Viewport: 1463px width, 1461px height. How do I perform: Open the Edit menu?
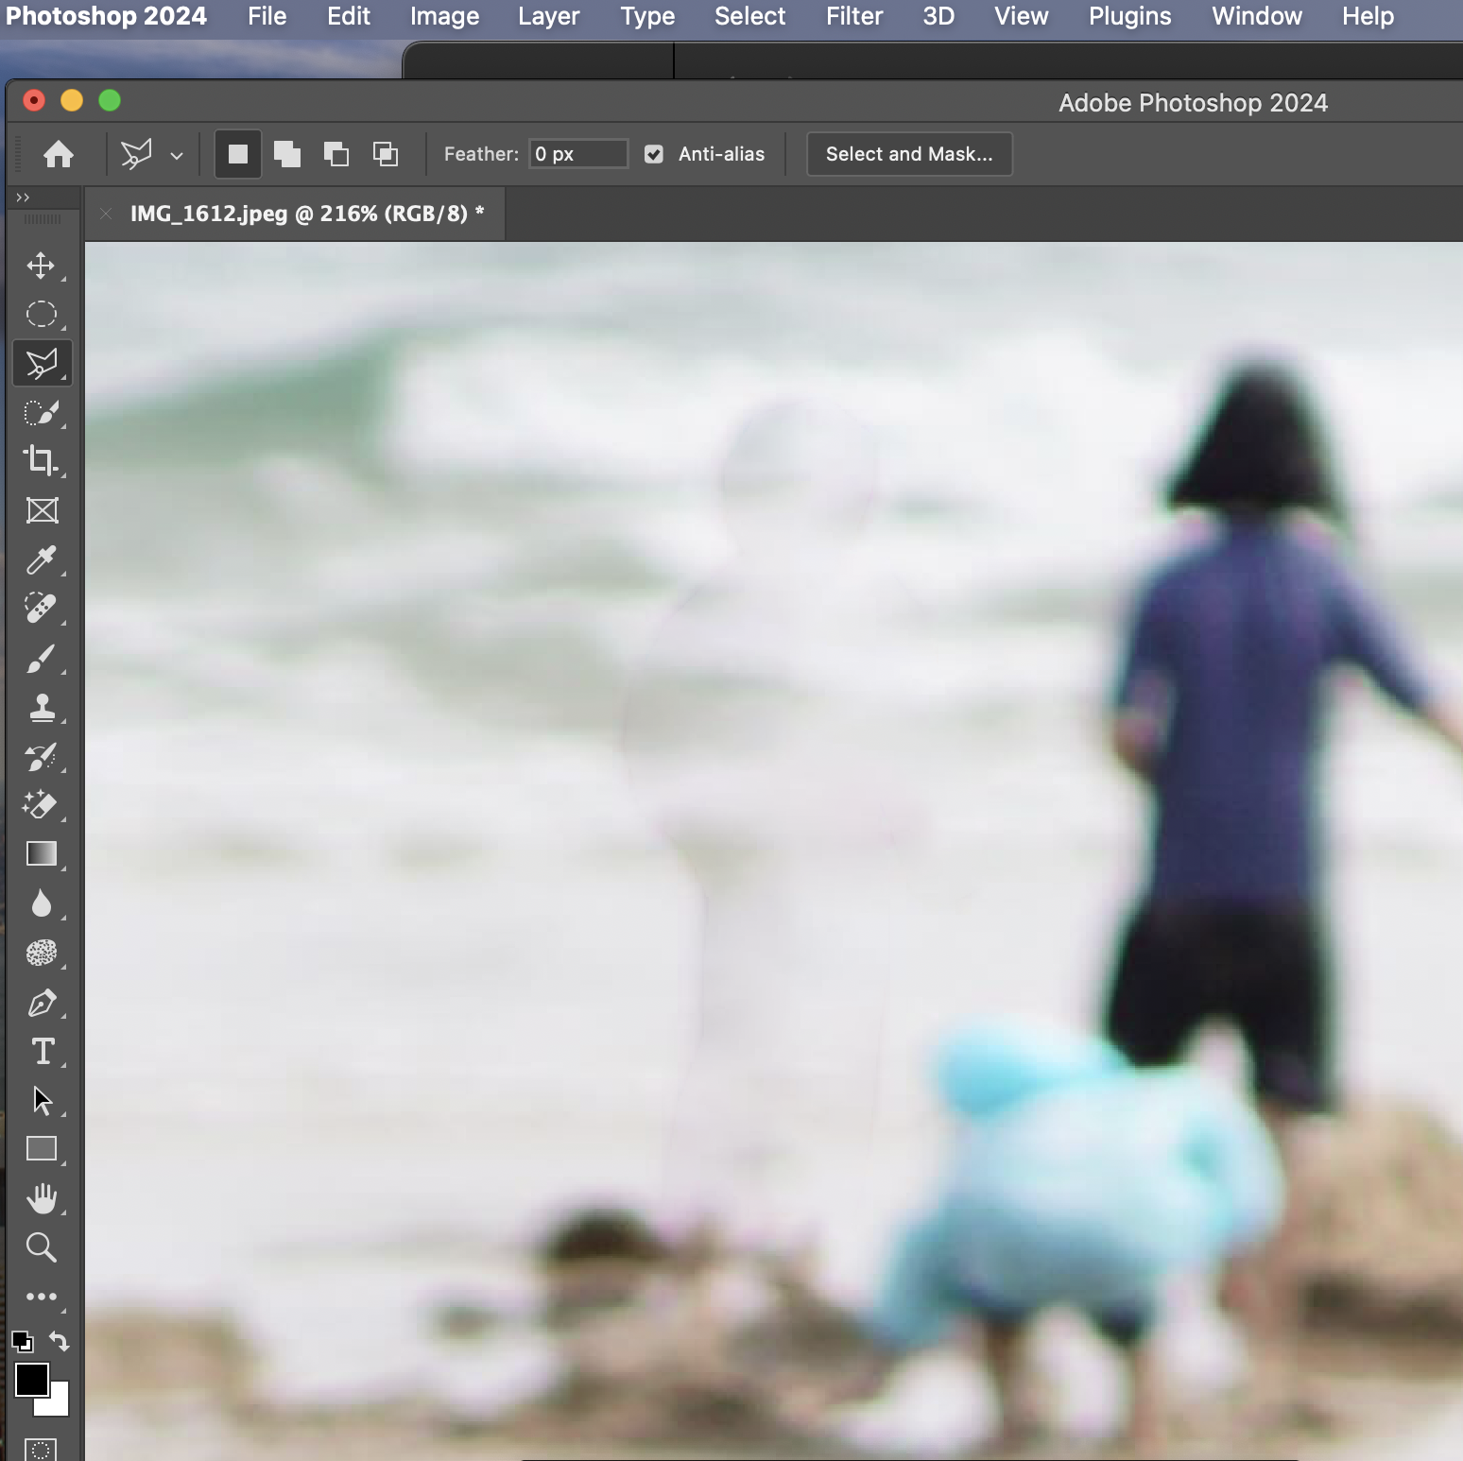pos(349,16)
